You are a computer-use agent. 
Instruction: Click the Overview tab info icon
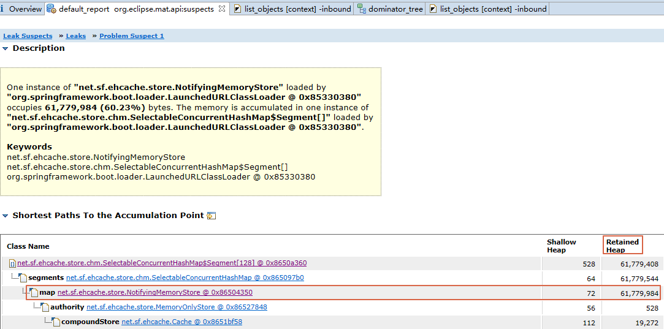tap(4, 9)
